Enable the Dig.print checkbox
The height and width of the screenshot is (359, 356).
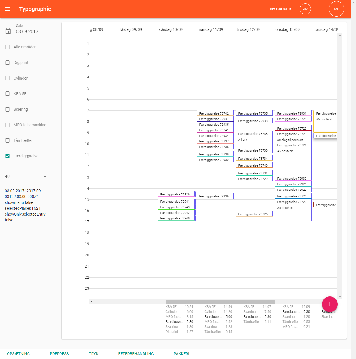(8, 63)
